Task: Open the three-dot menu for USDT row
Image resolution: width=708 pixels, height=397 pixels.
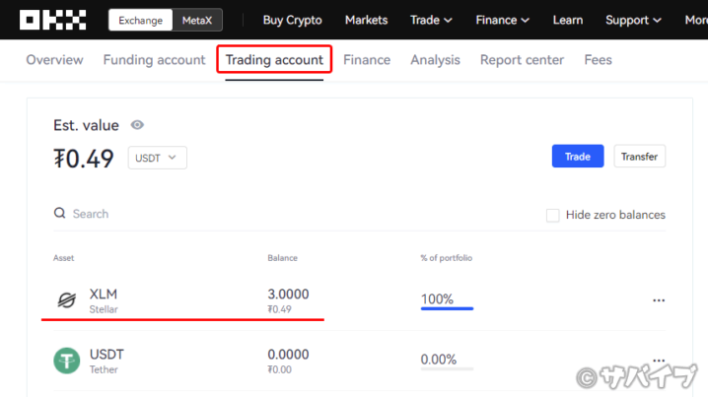Action: 659,361
